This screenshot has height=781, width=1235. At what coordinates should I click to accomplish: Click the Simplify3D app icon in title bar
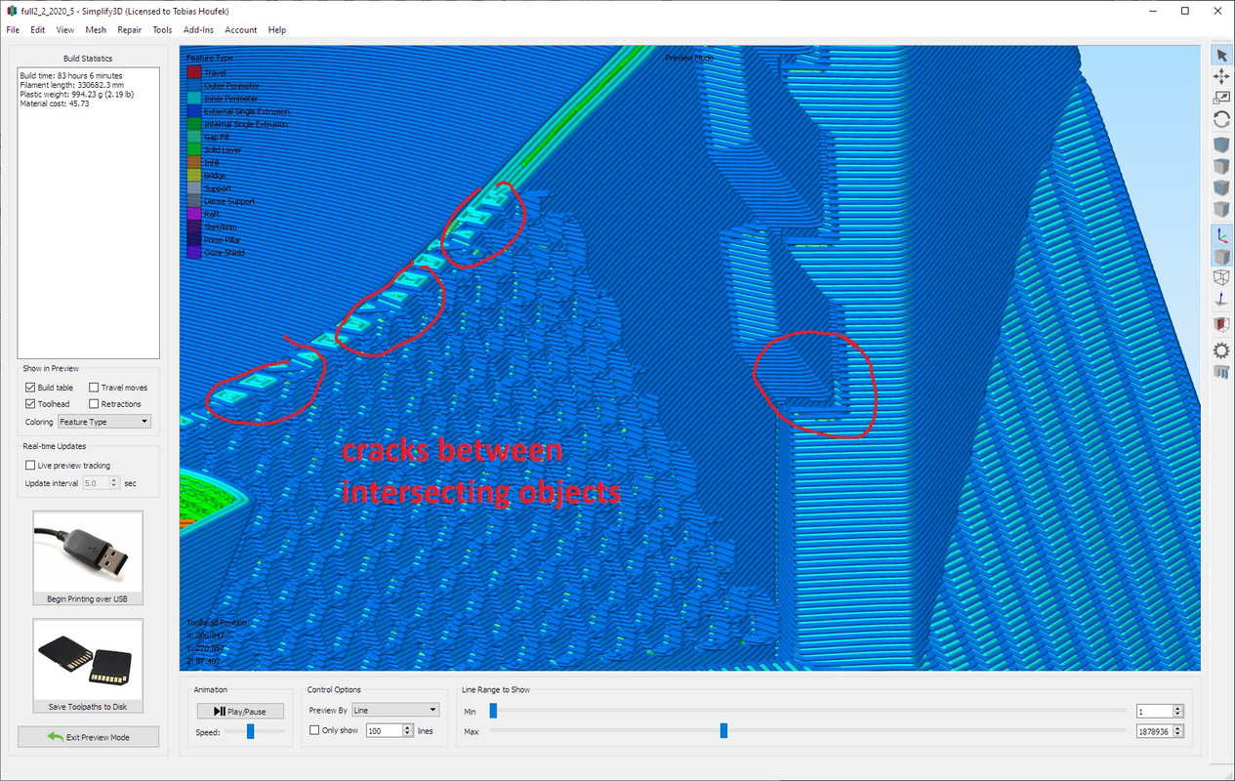coord(10,11)
